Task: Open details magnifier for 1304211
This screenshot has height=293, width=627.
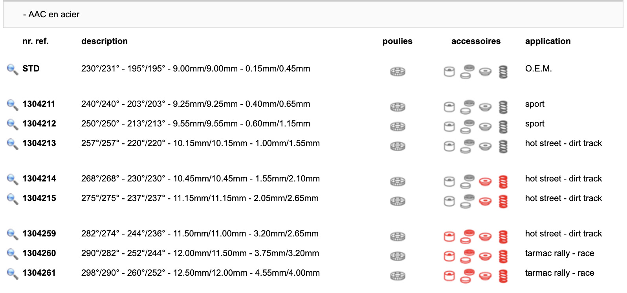Action: click(x=12, y=104)
